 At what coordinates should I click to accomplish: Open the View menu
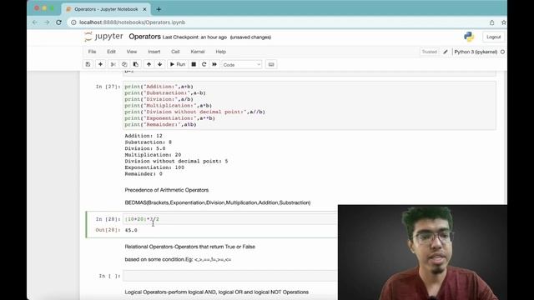132,52
